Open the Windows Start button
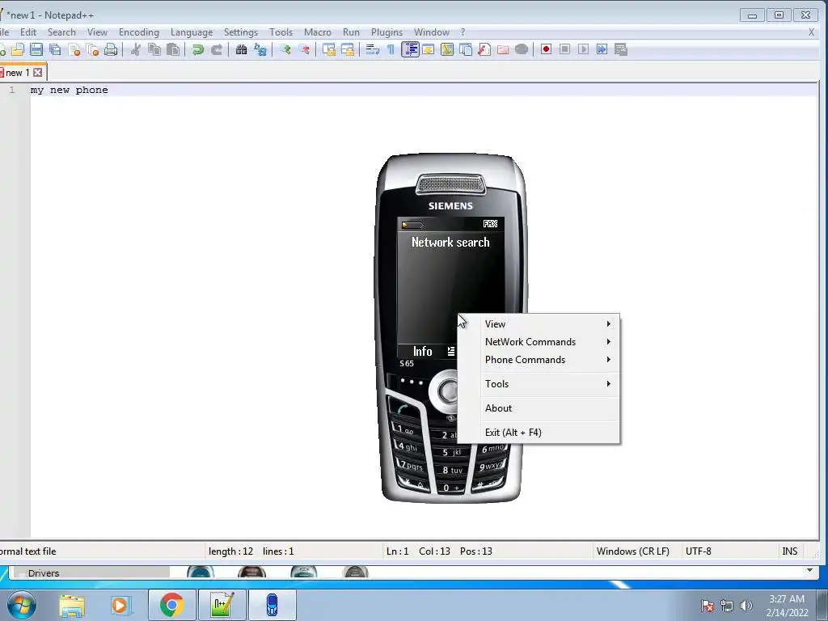The height and width of the screenshot is (621, 828). pyautogui.click(x=22, y=605)
